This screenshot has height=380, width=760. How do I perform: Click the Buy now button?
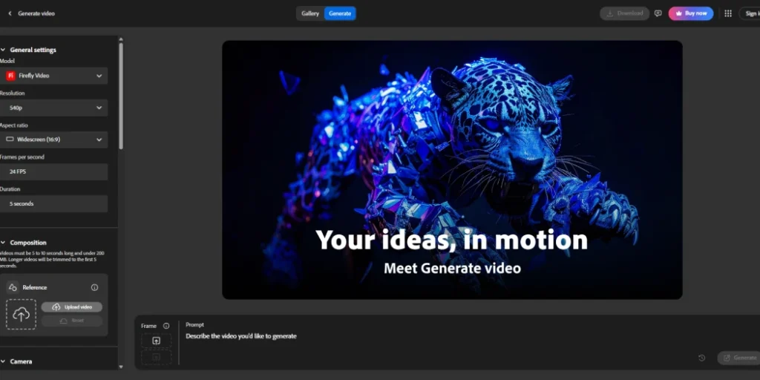(690, 13)
